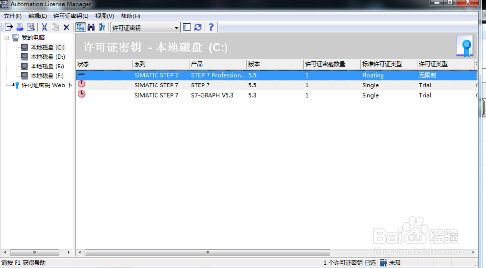Click the Trial cell in the S7-GRAPH row
The height and width of the screenshot is (268, 486).
click(x=425, y=95)
